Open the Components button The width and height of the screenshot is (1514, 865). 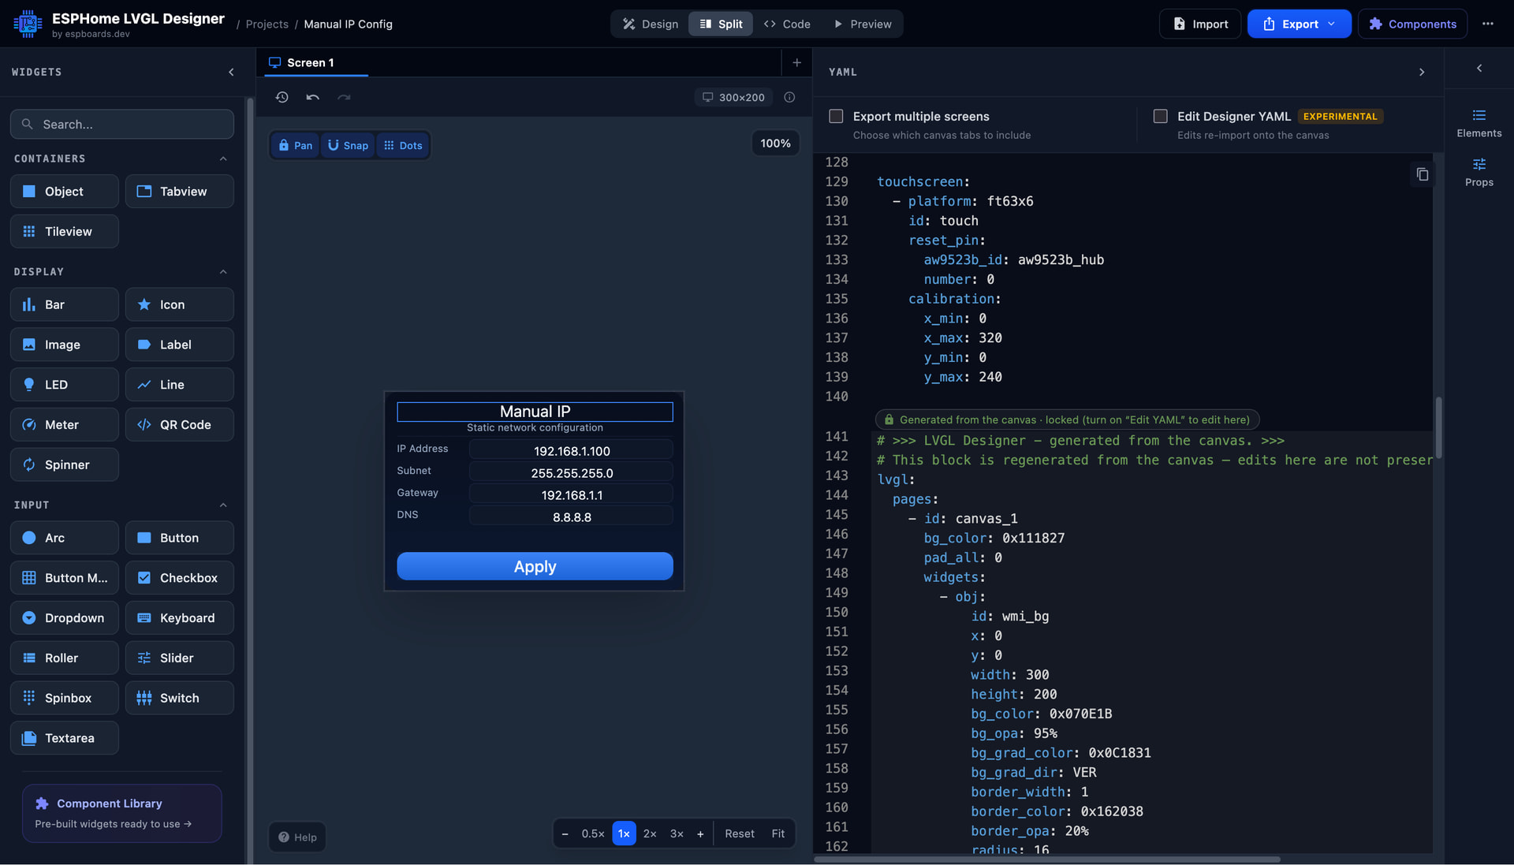click(1412, 24)
